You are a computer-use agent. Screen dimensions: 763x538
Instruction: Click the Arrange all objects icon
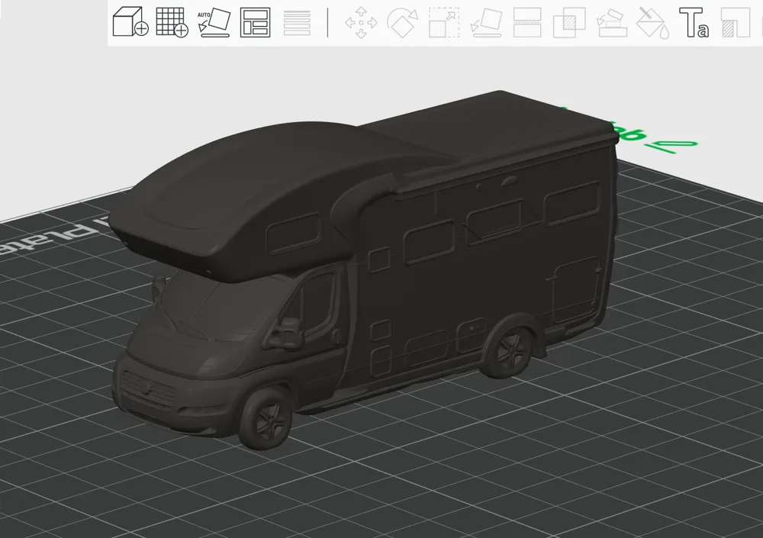tap(255, 22)
